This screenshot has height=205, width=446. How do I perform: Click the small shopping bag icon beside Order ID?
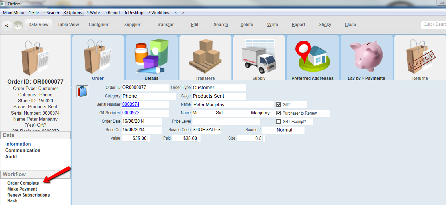pyautogui.click(x=82, y=91)
